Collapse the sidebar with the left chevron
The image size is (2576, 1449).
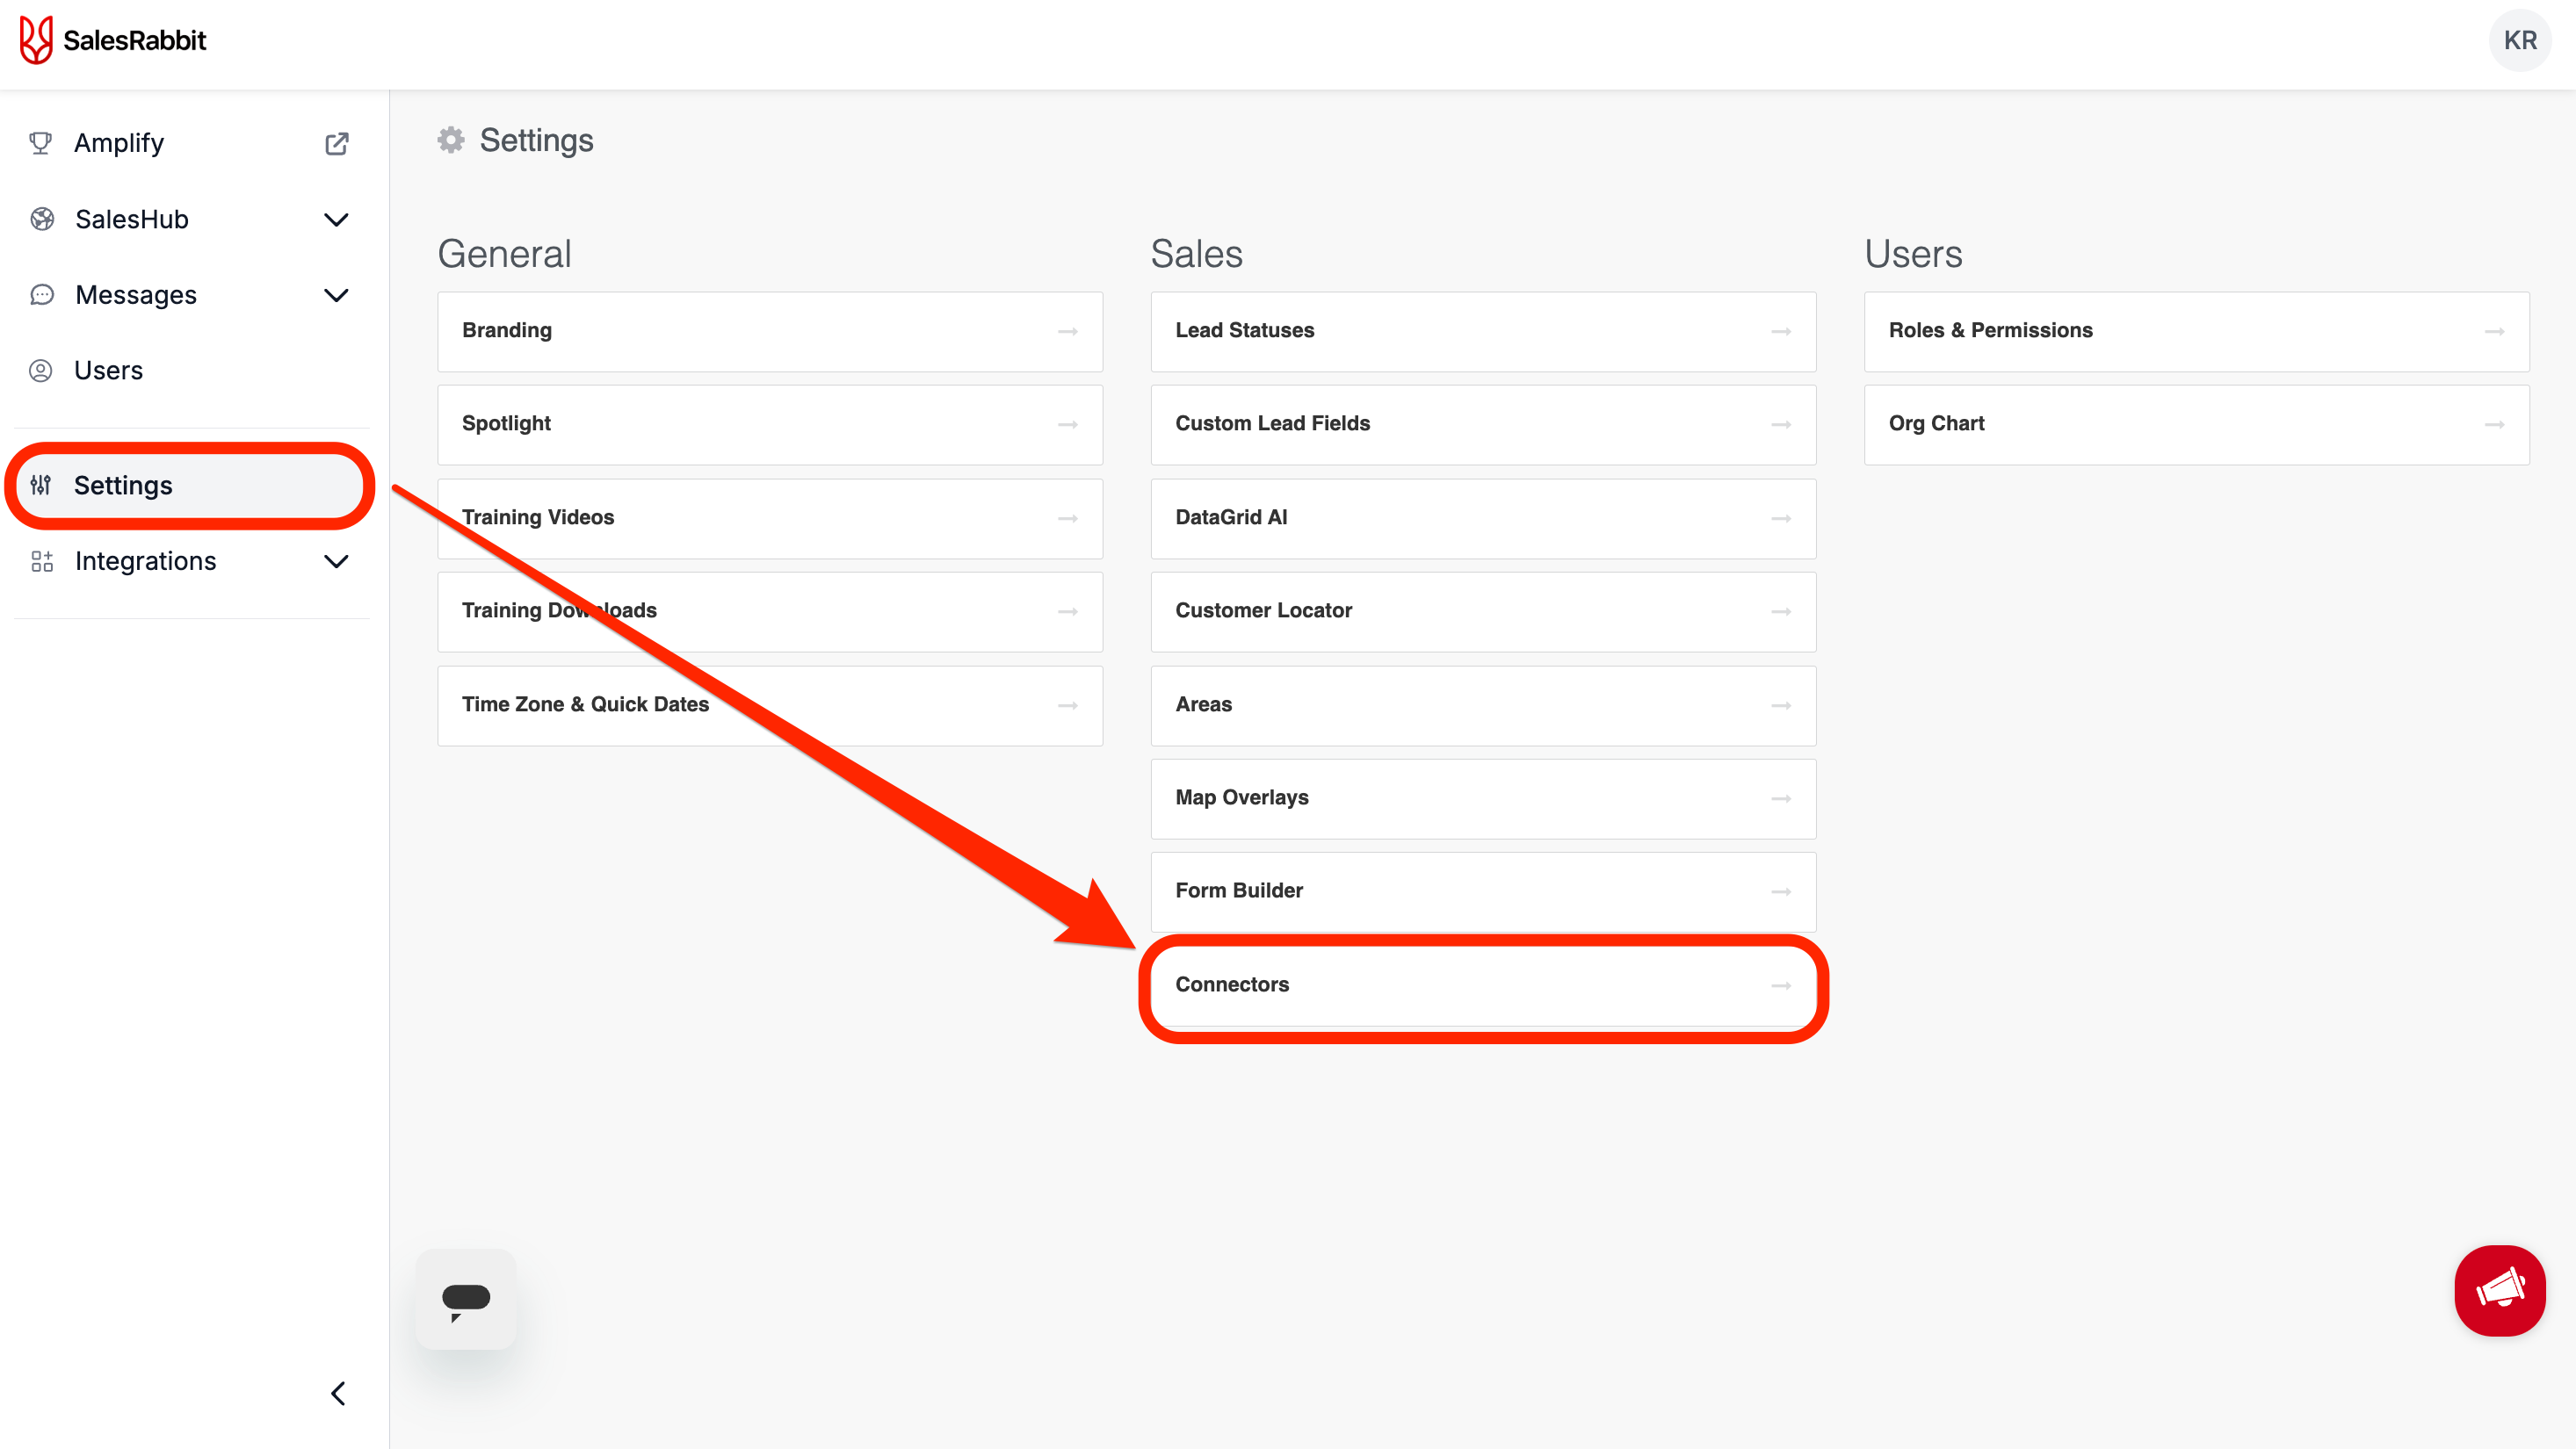(338, 1393)
